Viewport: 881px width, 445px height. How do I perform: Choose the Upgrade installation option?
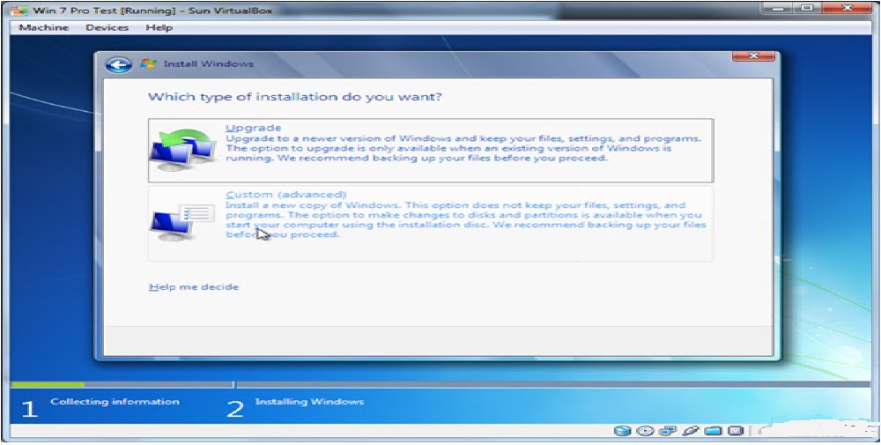(431, 151)
